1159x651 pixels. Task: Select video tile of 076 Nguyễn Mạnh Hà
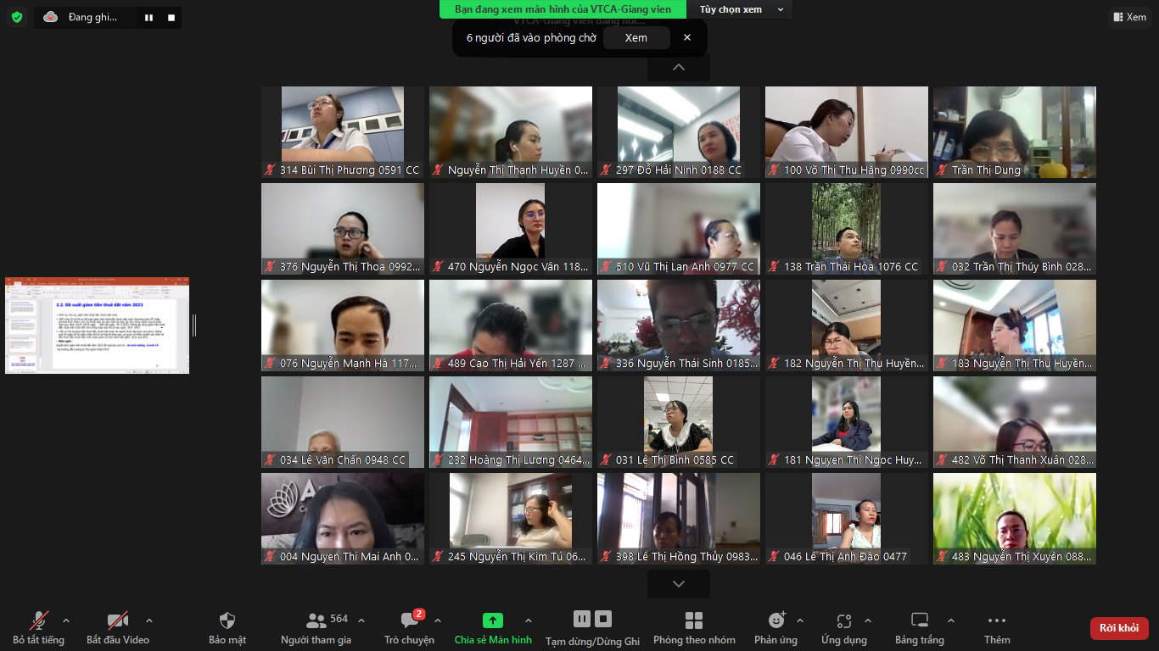(x=343, y=325)
